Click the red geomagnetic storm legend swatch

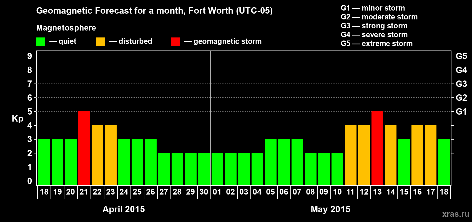pyautogui.click(x=175, y=42)
